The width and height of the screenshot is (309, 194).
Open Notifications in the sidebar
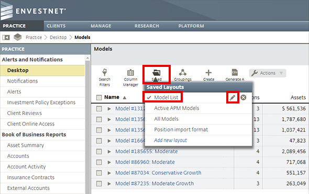pos(23,81)
